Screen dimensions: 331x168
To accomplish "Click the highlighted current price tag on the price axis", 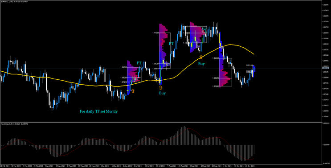I will pyautogui.click(x=325, y=68).
